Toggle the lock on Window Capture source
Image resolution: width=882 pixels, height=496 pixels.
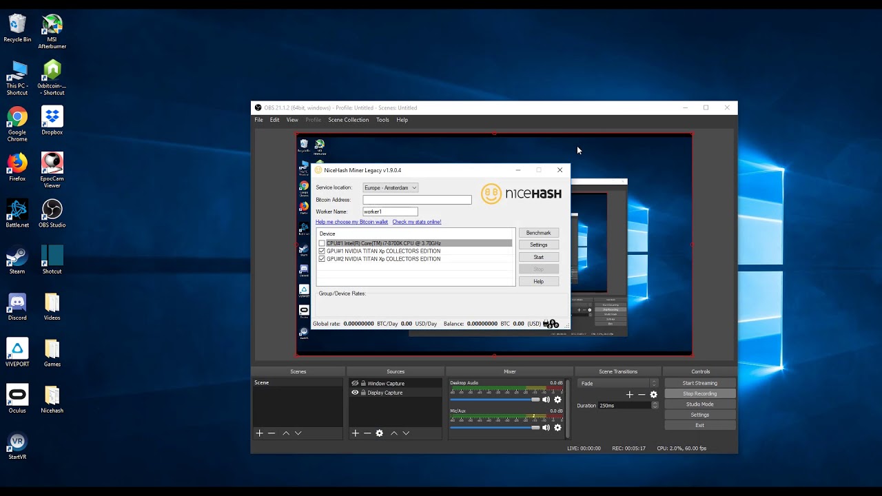pos(363,384)
